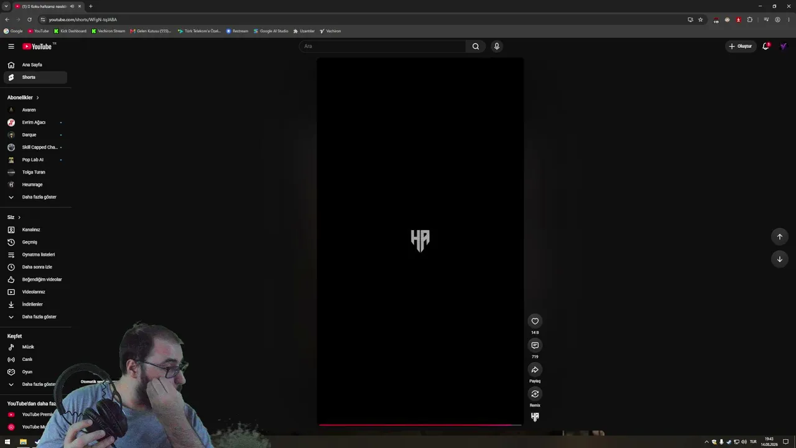Screen dimensions: 796x448
Task: Go to next Short with down arrow
Action: click(x=779, y=259)
